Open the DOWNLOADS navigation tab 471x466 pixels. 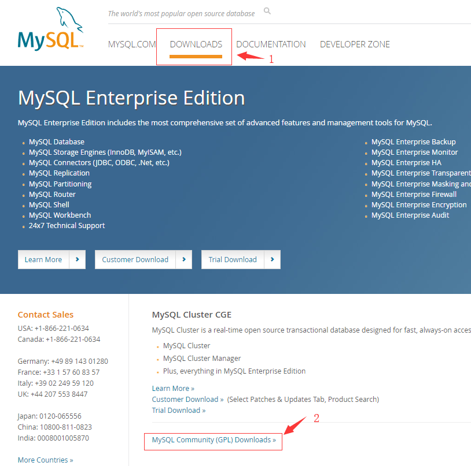[196, 44]
